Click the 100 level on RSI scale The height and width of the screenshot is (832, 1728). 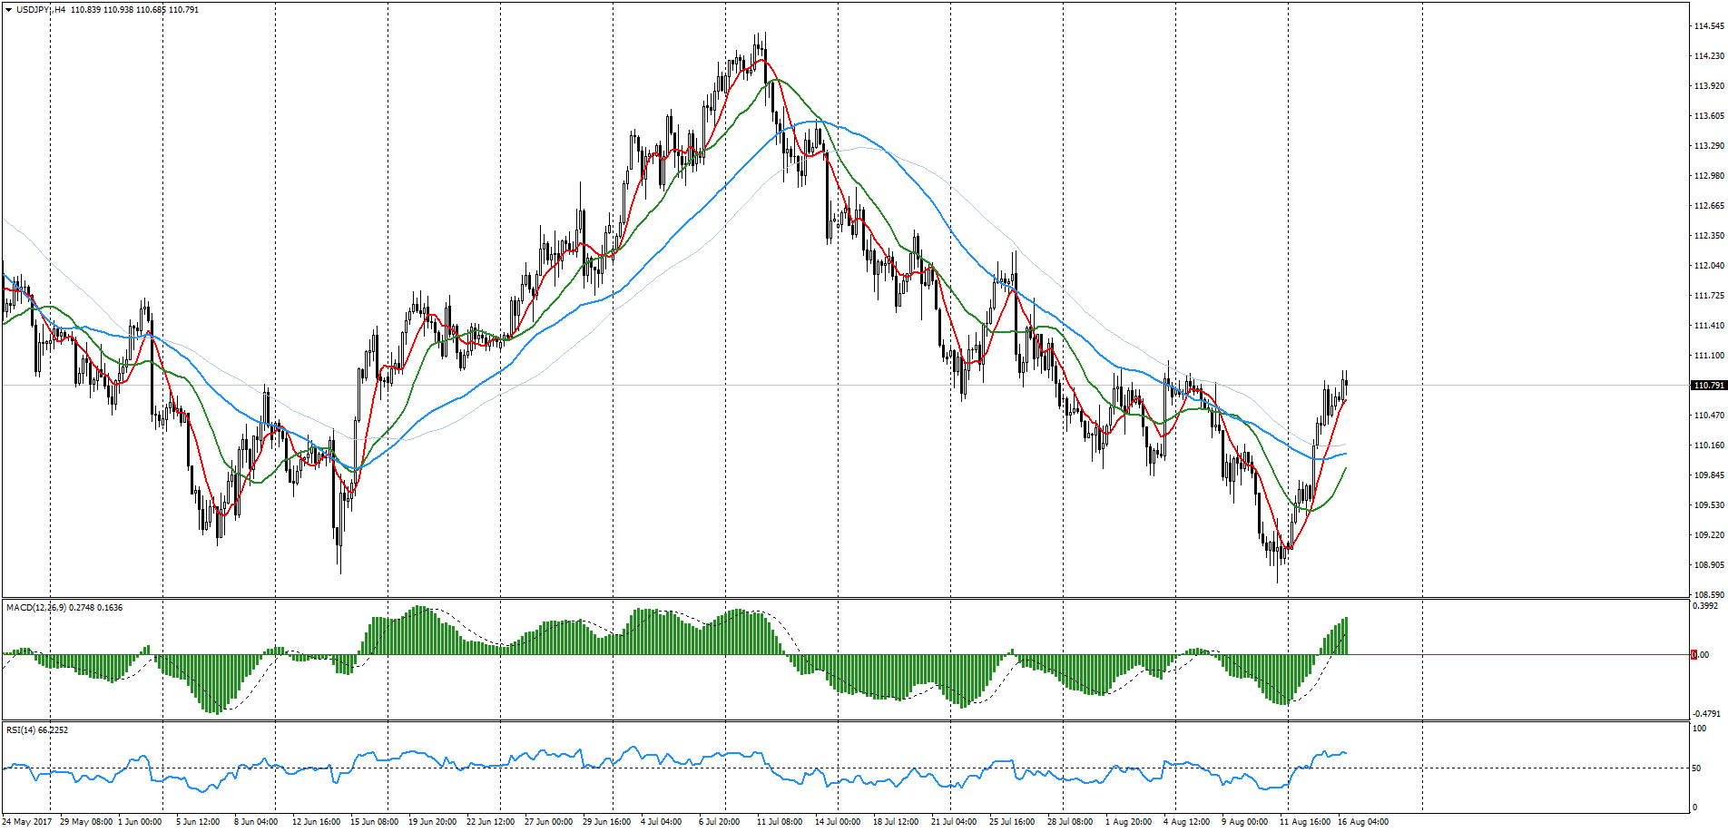tap(1699, 729)
